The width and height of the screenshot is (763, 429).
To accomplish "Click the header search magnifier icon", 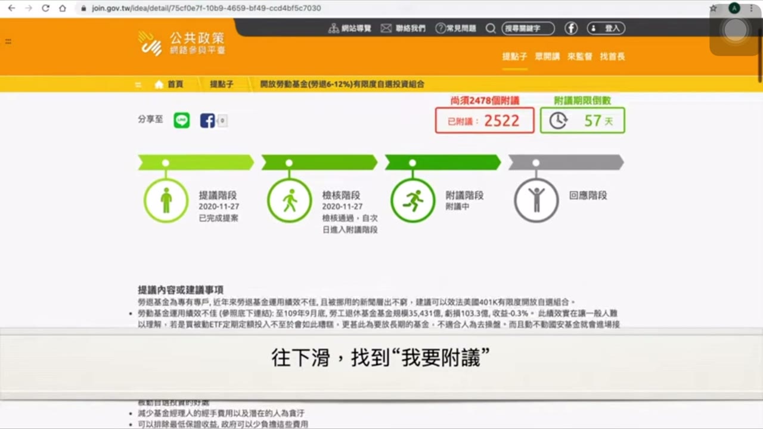I will point(491,28).
